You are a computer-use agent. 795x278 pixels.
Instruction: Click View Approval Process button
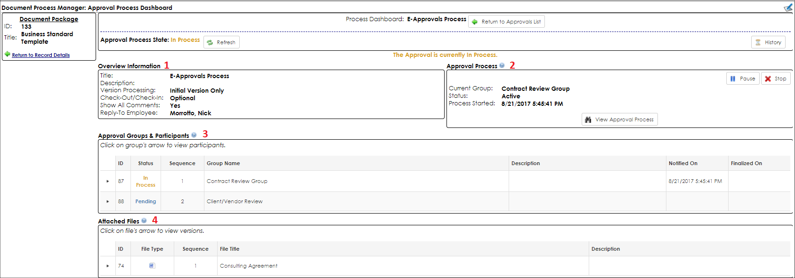click(619, 119)
